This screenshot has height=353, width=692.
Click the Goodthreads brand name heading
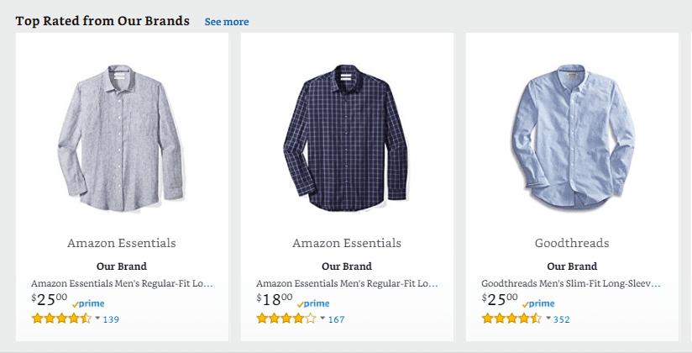click(572, 244)
